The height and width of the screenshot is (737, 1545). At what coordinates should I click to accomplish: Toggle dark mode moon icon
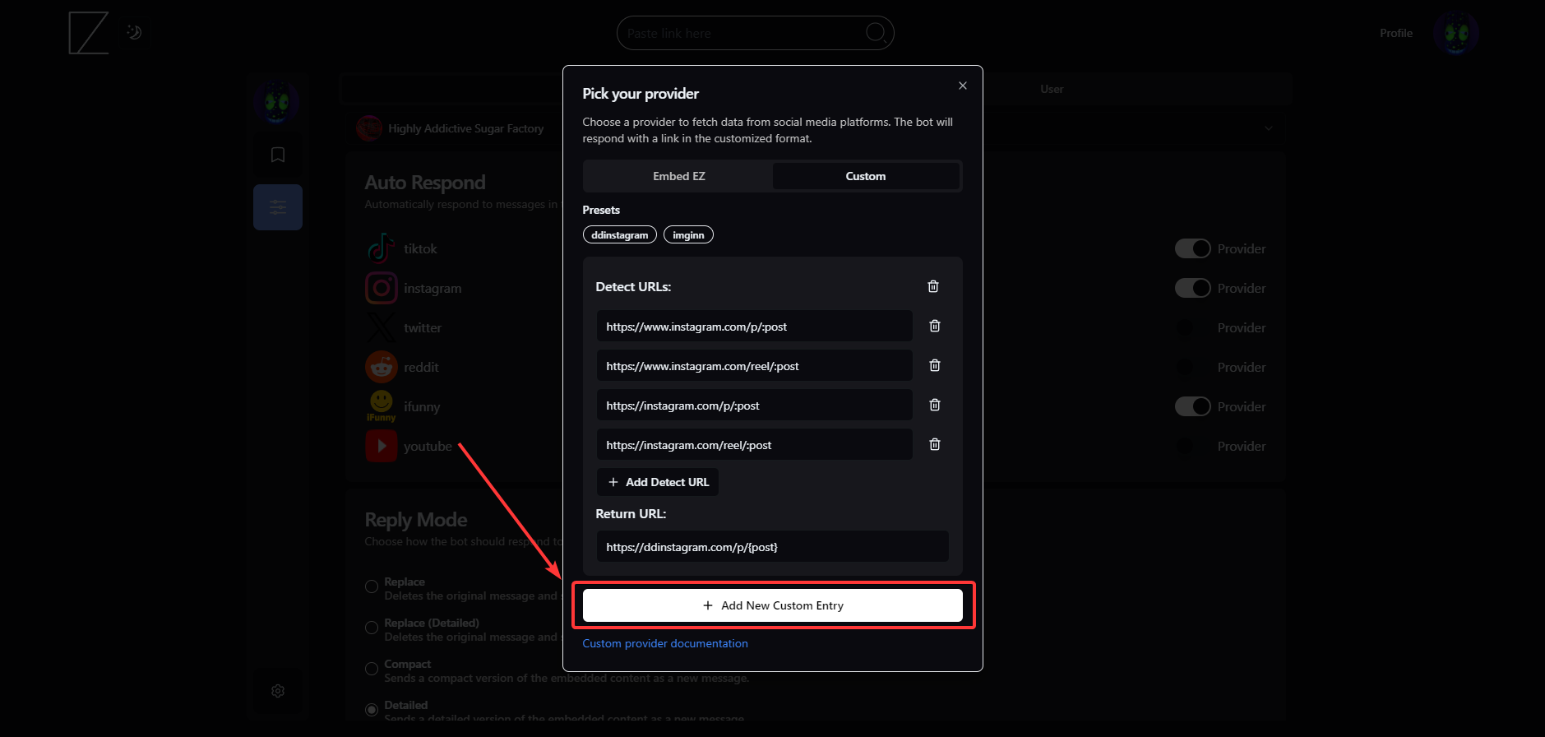click(x=134, y=33)
